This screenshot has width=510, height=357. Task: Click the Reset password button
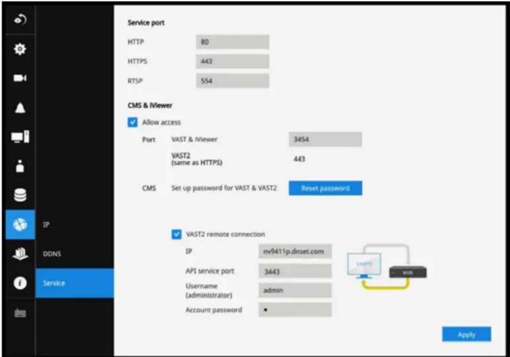point(325,188)
